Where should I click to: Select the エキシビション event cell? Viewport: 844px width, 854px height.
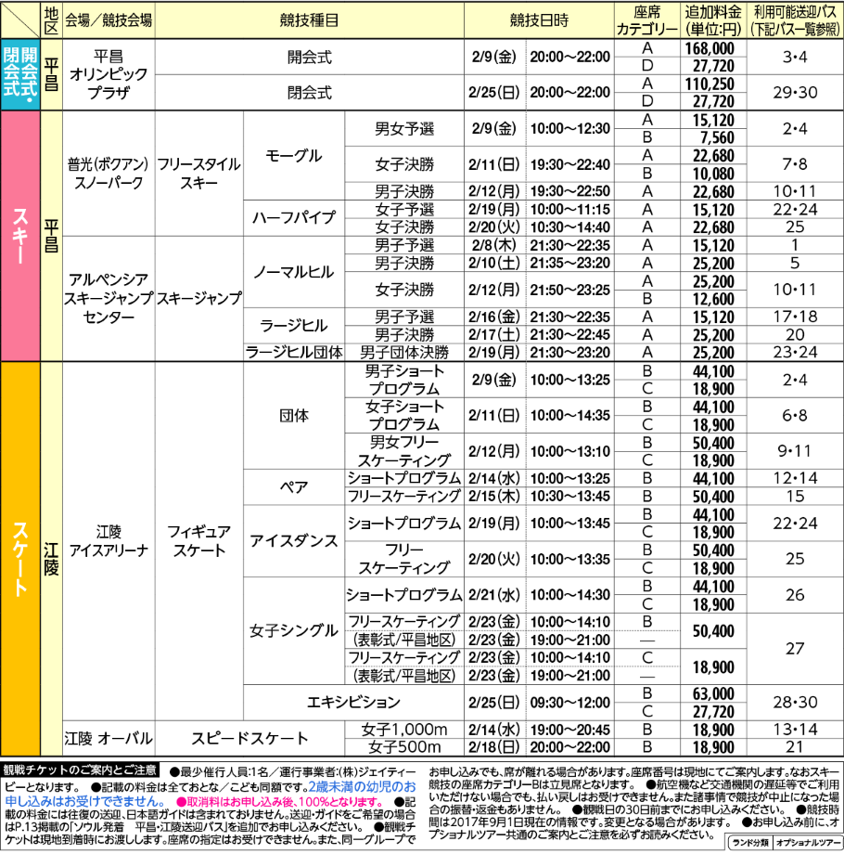point(353,702)
